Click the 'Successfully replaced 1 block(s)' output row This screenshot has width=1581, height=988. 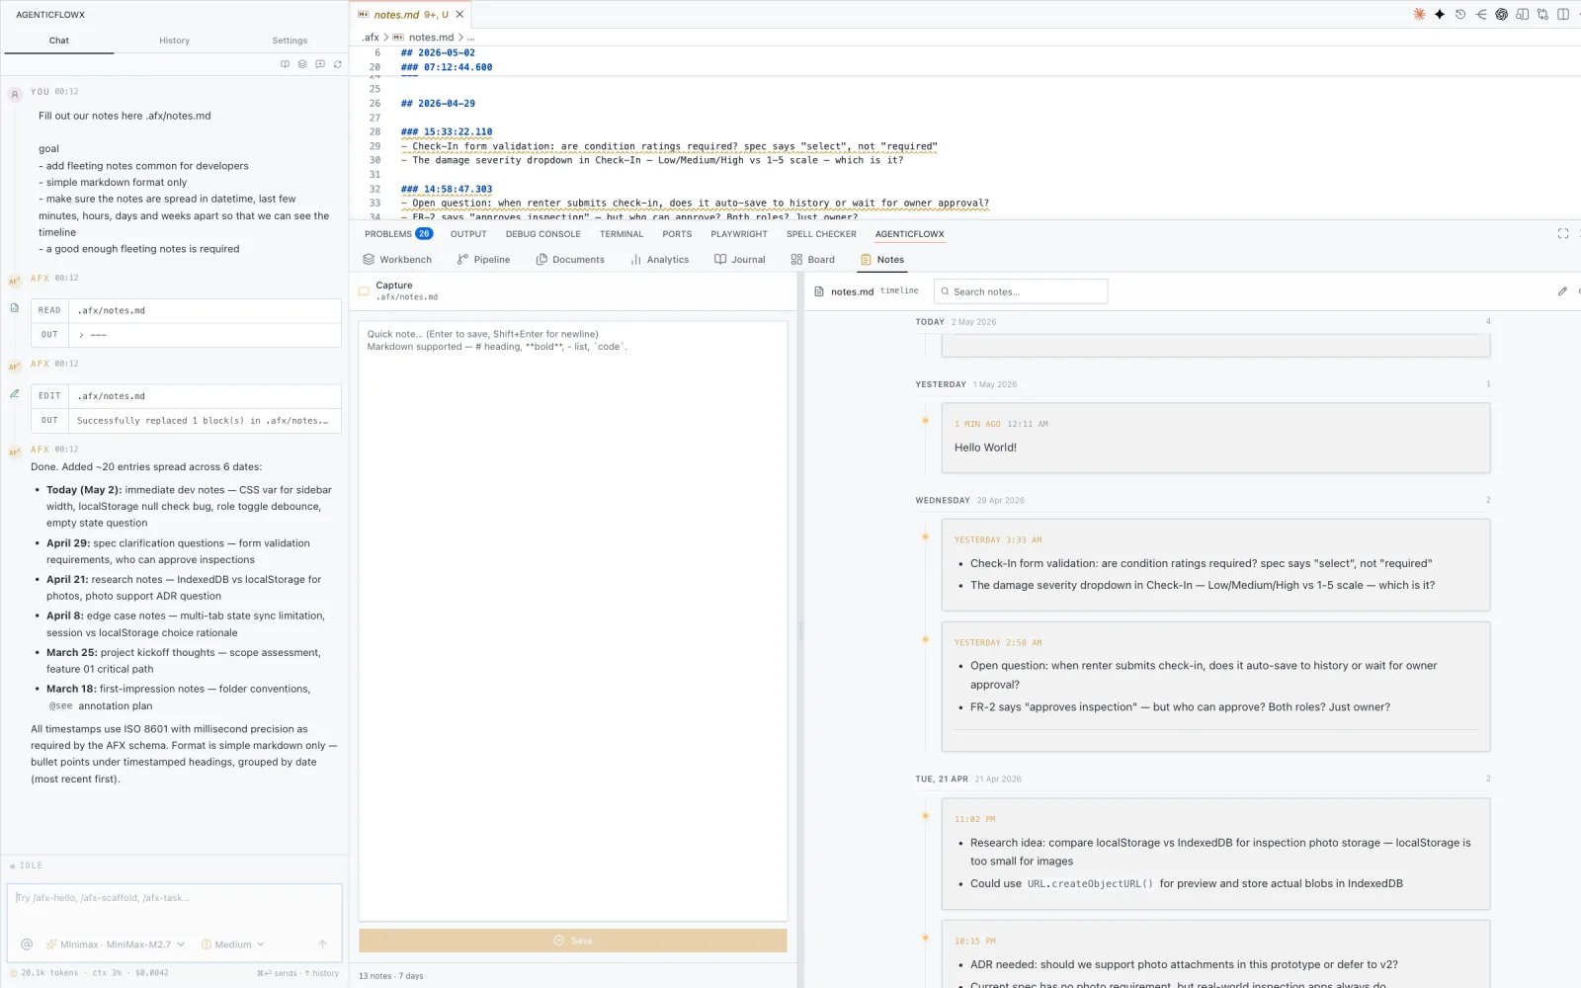186,421
